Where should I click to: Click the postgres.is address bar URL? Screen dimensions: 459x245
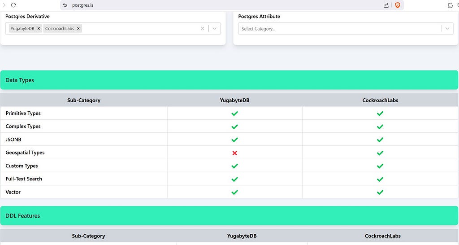(82, 5)
